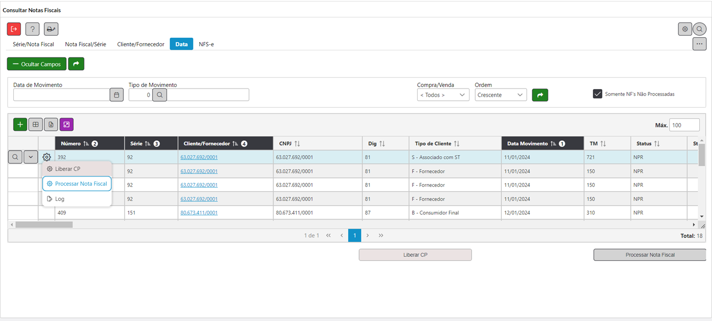Click the magnifier icon on row 392
This screenshot has width=712, height=321.
click(15, 157)
